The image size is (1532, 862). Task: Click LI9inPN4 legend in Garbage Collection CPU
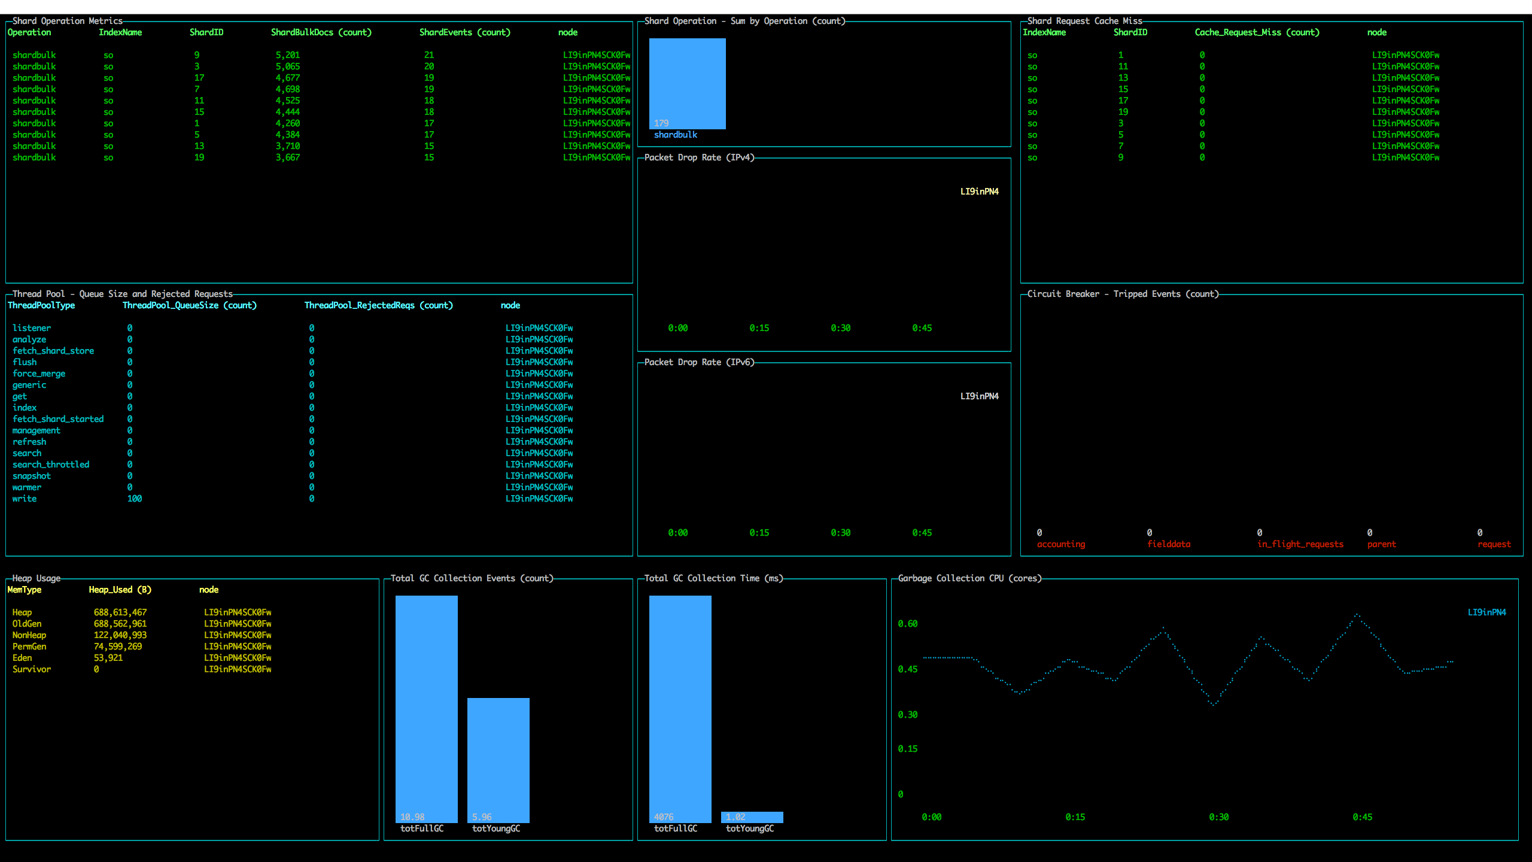click(1487, 612)
